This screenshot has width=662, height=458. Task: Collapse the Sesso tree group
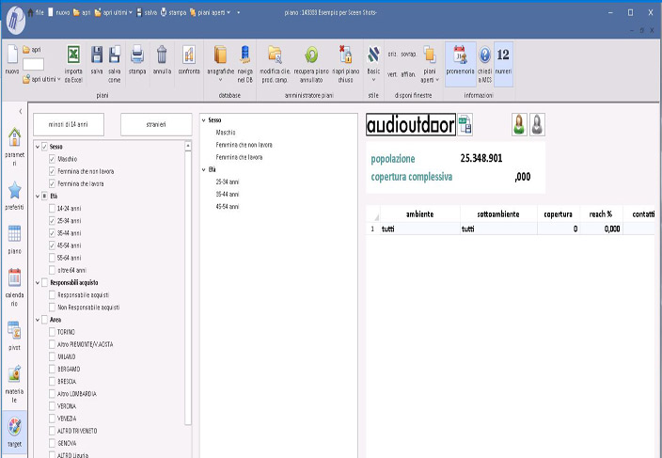[x=37, y=147]
